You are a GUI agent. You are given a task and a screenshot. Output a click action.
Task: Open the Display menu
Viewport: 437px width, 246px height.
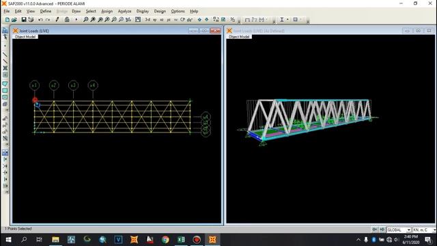143,11
